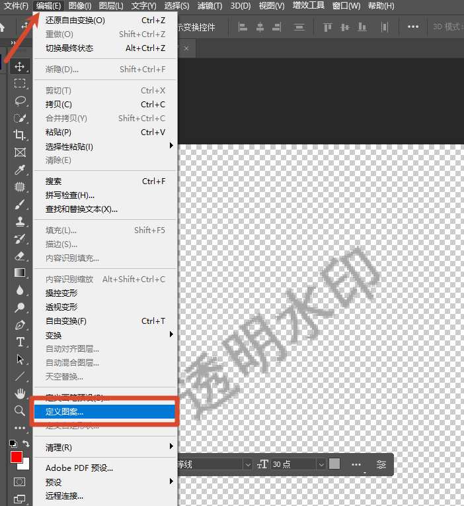Select the Zoom magnifier tool
Image resolution: width=464 pixels, height=506 pixels.
20,411
